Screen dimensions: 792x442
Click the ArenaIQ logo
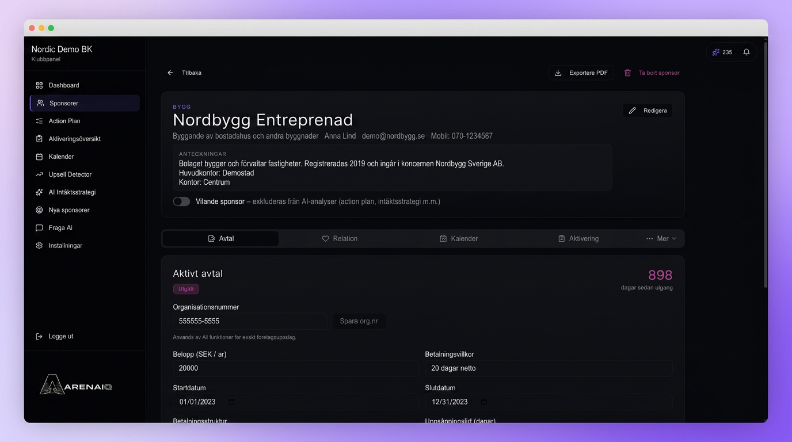coord(76,385)
